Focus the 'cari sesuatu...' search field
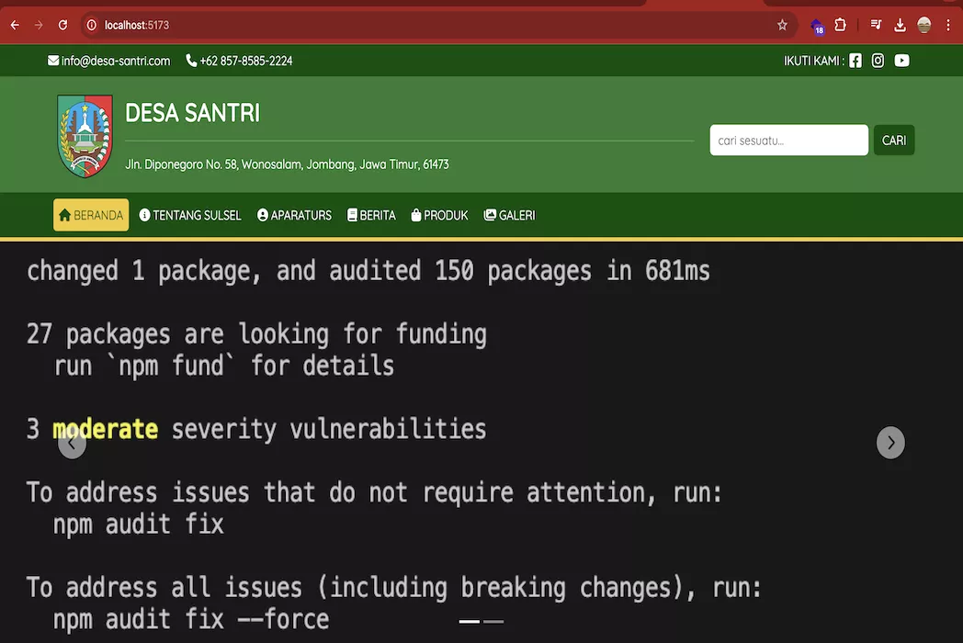This screenshot has height=643, width=963. tap(788, 140)
